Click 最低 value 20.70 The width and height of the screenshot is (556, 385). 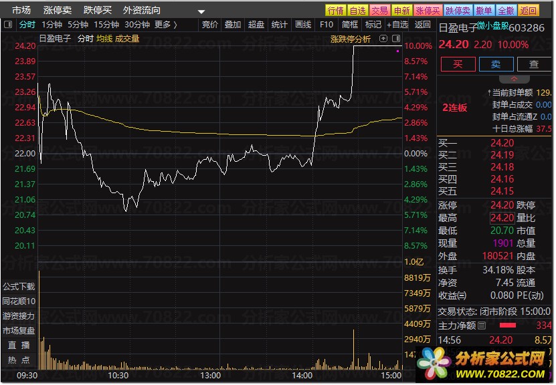502,231
